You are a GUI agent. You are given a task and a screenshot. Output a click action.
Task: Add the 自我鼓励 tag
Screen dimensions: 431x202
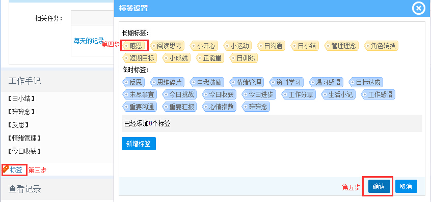coord(207,82)
